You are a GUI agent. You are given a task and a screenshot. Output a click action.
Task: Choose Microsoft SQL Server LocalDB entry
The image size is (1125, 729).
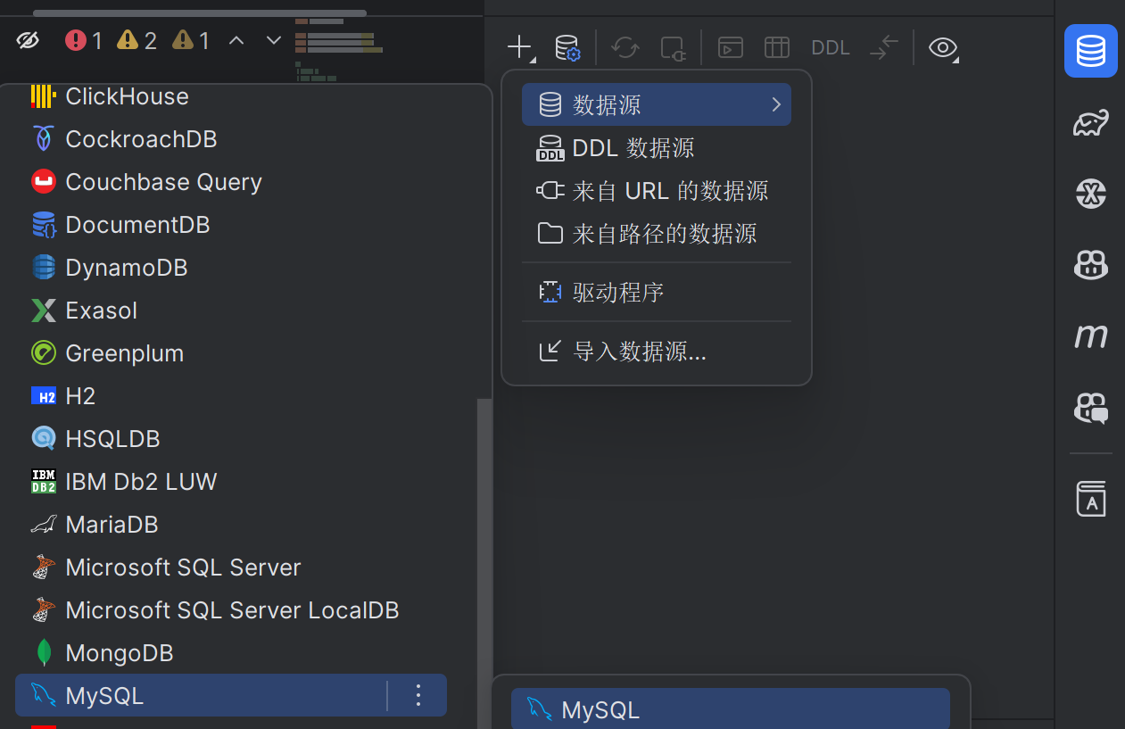pyautogui.click(x=231, y=610)
